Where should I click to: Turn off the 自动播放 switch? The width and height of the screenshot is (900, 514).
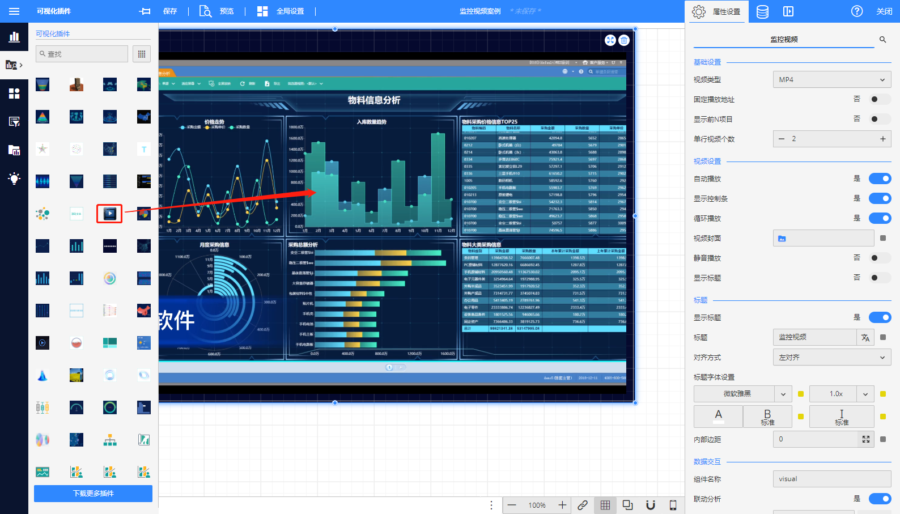coord(880,179)
